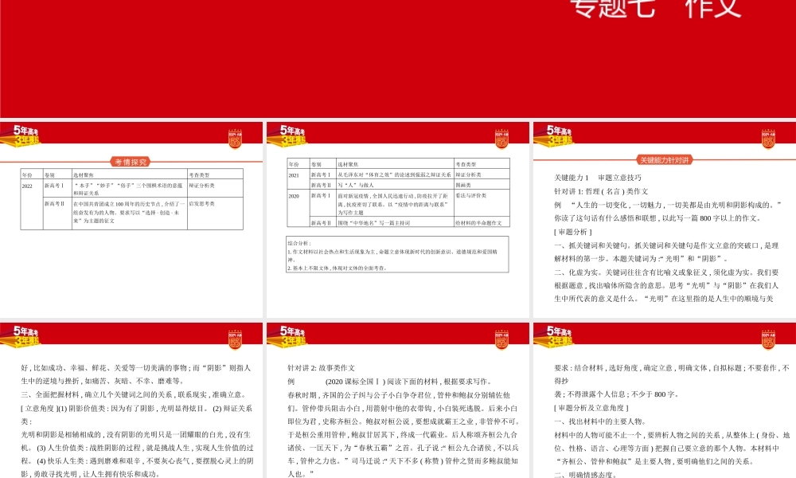This screenshot has height=478, width=796.
Task: Click the 审题分析及立意角度 heading
Action: 591,407
